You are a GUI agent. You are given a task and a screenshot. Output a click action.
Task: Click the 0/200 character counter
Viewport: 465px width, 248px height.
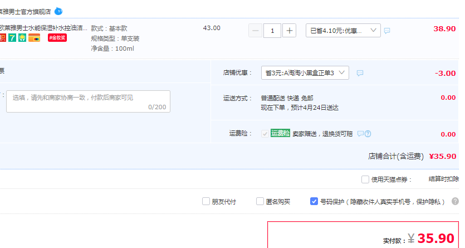(x=157, y=107)
